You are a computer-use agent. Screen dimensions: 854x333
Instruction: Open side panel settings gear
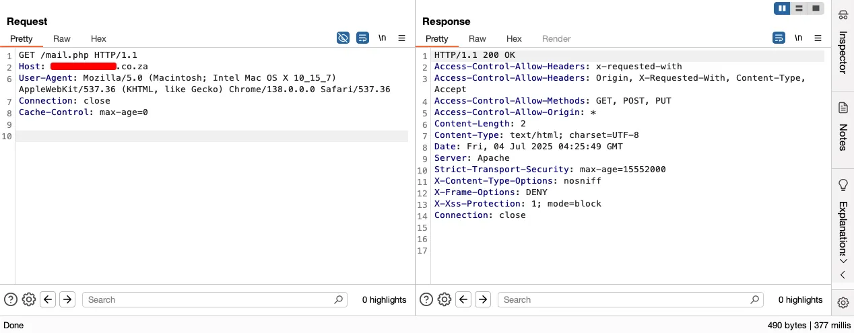pyautogui.click(x=843, y=303)
